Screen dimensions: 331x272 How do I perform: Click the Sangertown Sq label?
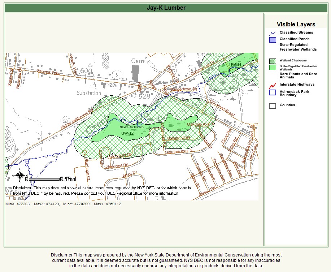click(x=183, y=89)
